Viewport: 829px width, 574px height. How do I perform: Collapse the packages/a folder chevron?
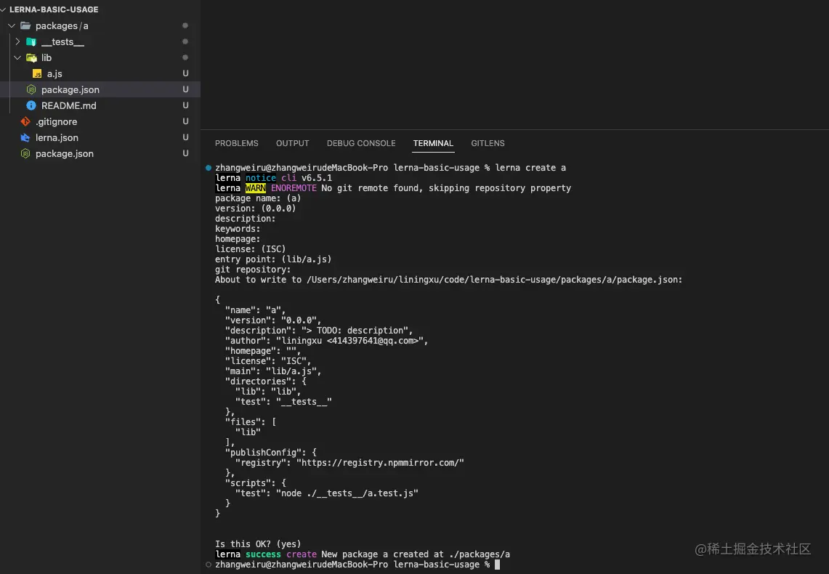12,25
